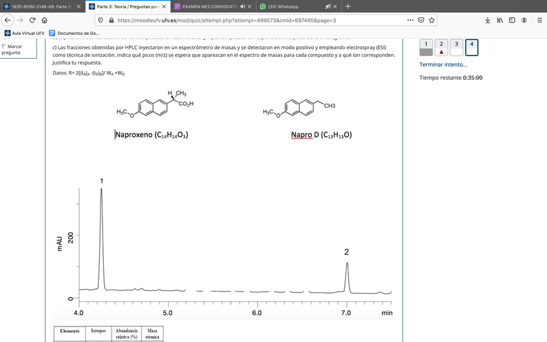The width and height of the screenshot is (547, 342).
Task: Bookmark this page with the star icon
Action: [432, 20]
